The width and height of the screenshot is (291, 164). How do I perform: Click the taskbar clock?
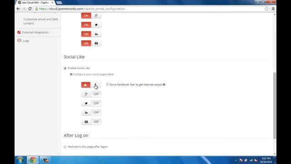[x=266, y=160]
